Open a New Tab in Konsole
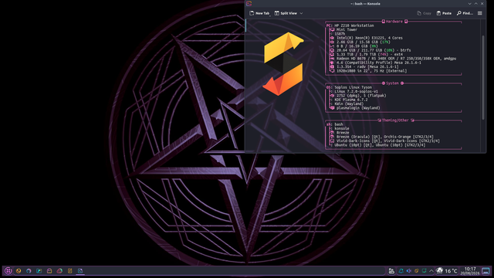The width and height of the screenshot is (494, 278). [259, 13]
